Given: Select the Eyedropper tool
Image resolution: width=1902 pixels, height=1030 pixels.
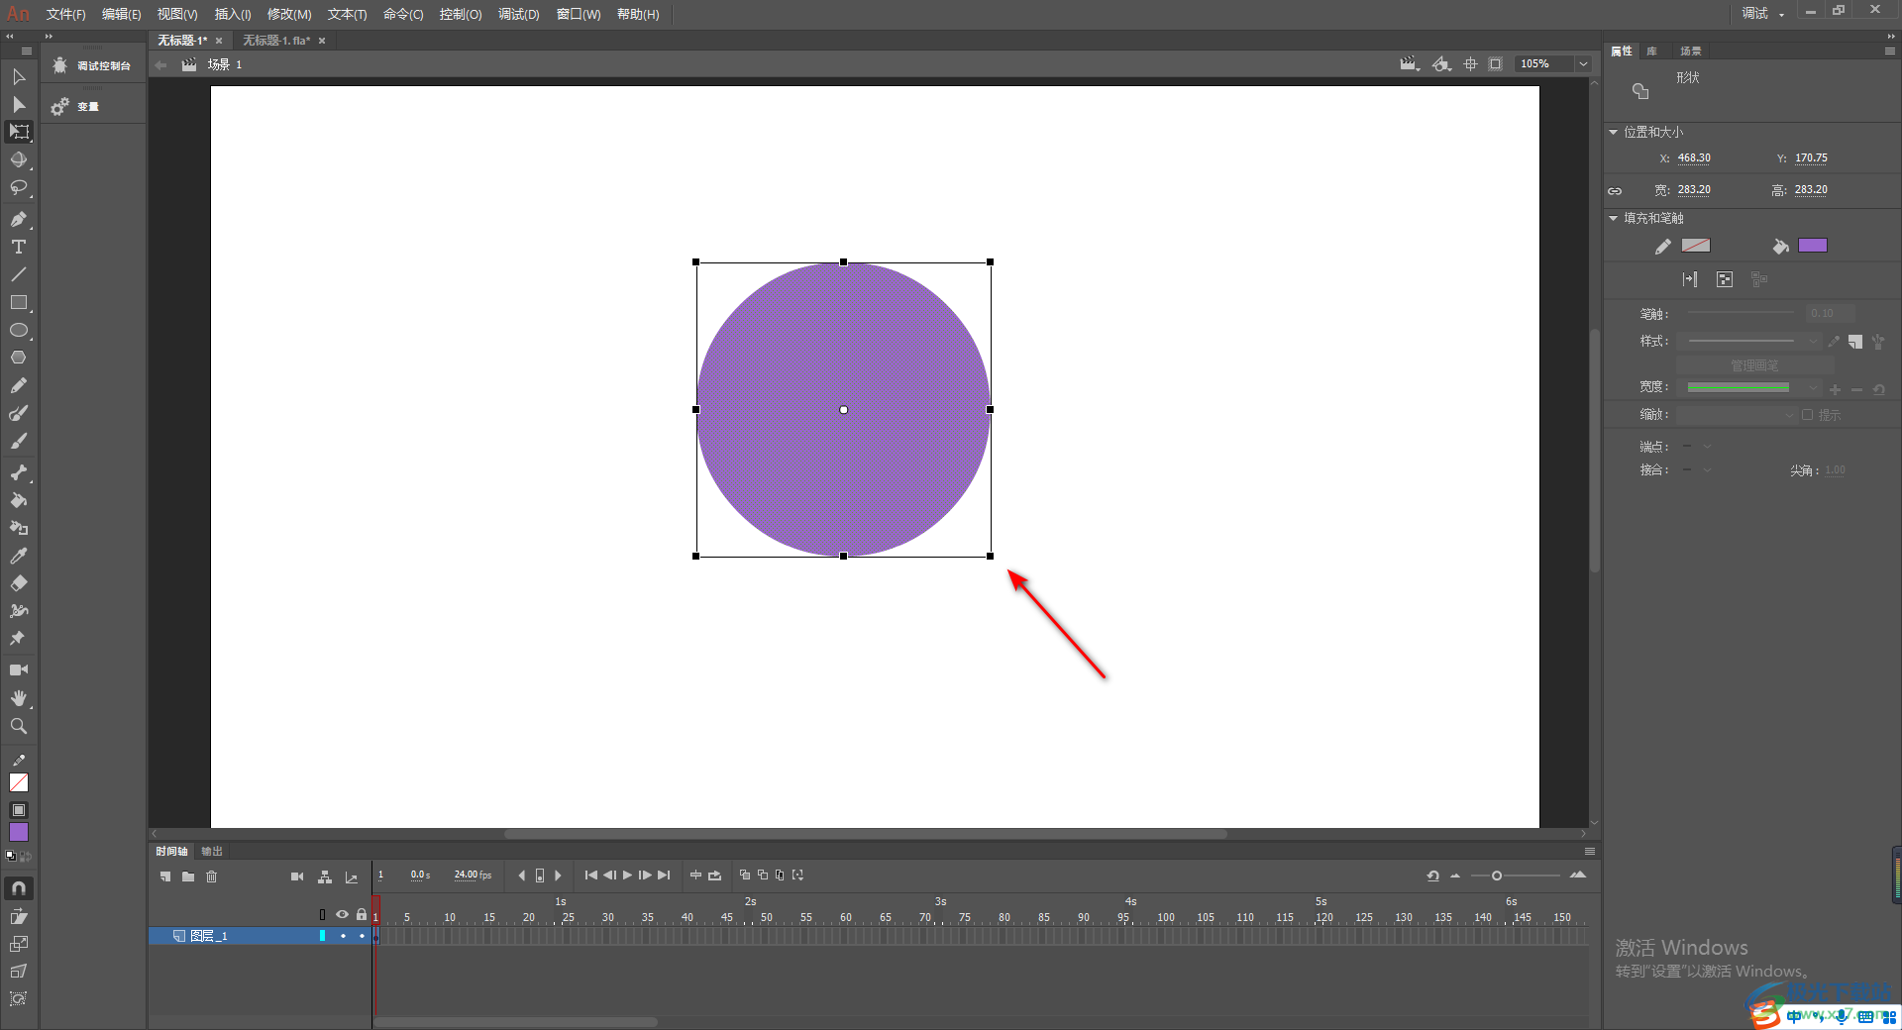Looking at the screenshot, I should (x=19, y=556).
